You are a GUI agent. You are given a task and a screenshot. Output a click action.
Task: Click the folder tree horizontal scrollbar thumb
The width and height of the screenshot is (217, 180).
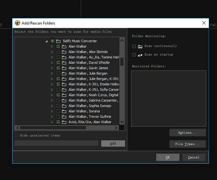click(x=53, y=128)
